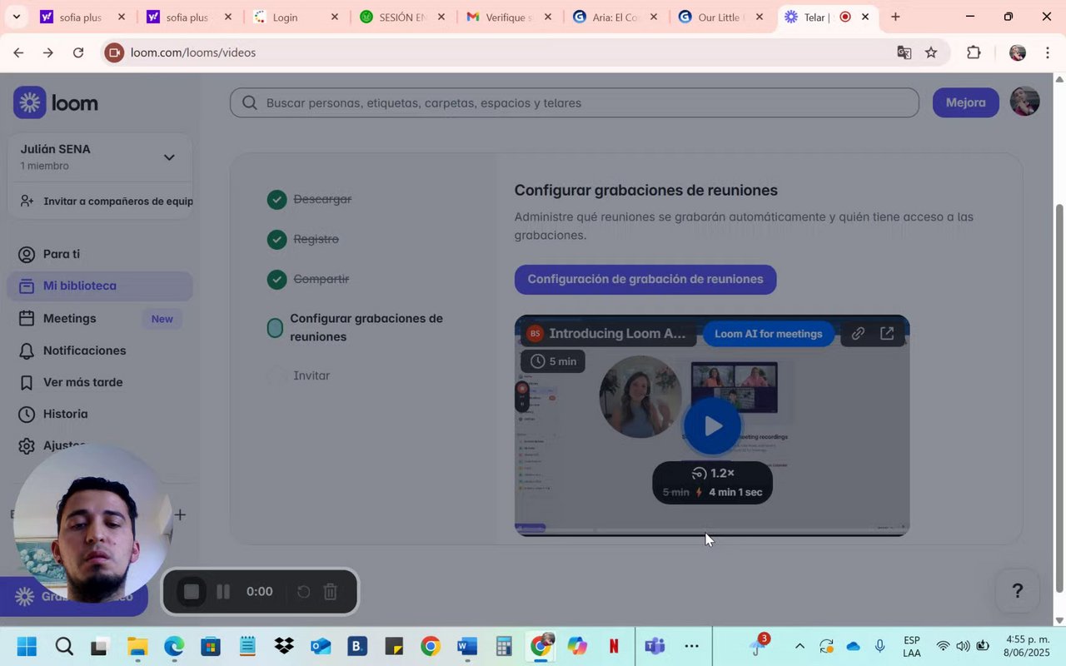Open video in new tab icon

(887, 334)
